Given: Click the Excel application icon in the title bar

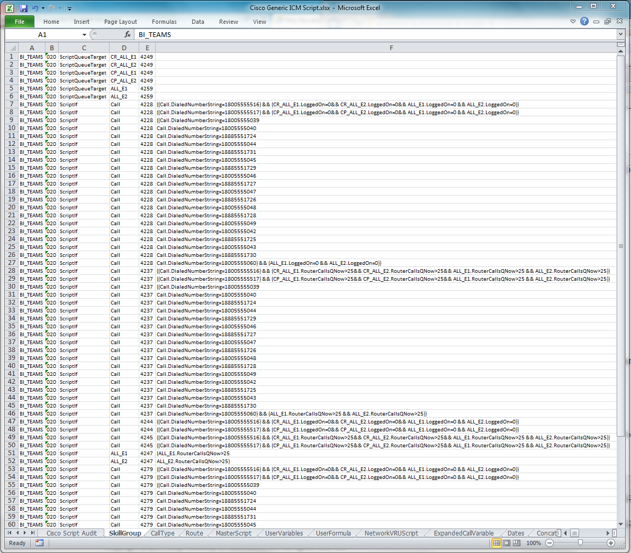Looking at the screenshot, I should pos(10,8).
